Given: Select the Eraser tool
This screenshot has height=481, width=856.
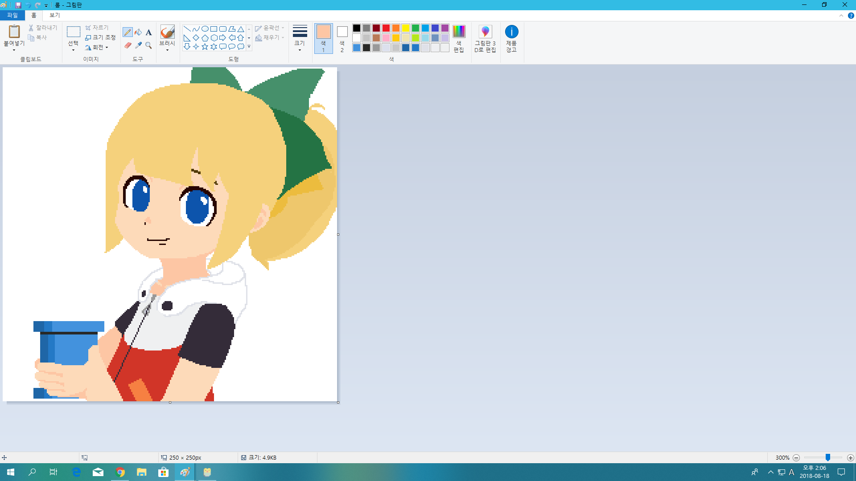Looking at the screenshot, I should (x=128, y=45).
